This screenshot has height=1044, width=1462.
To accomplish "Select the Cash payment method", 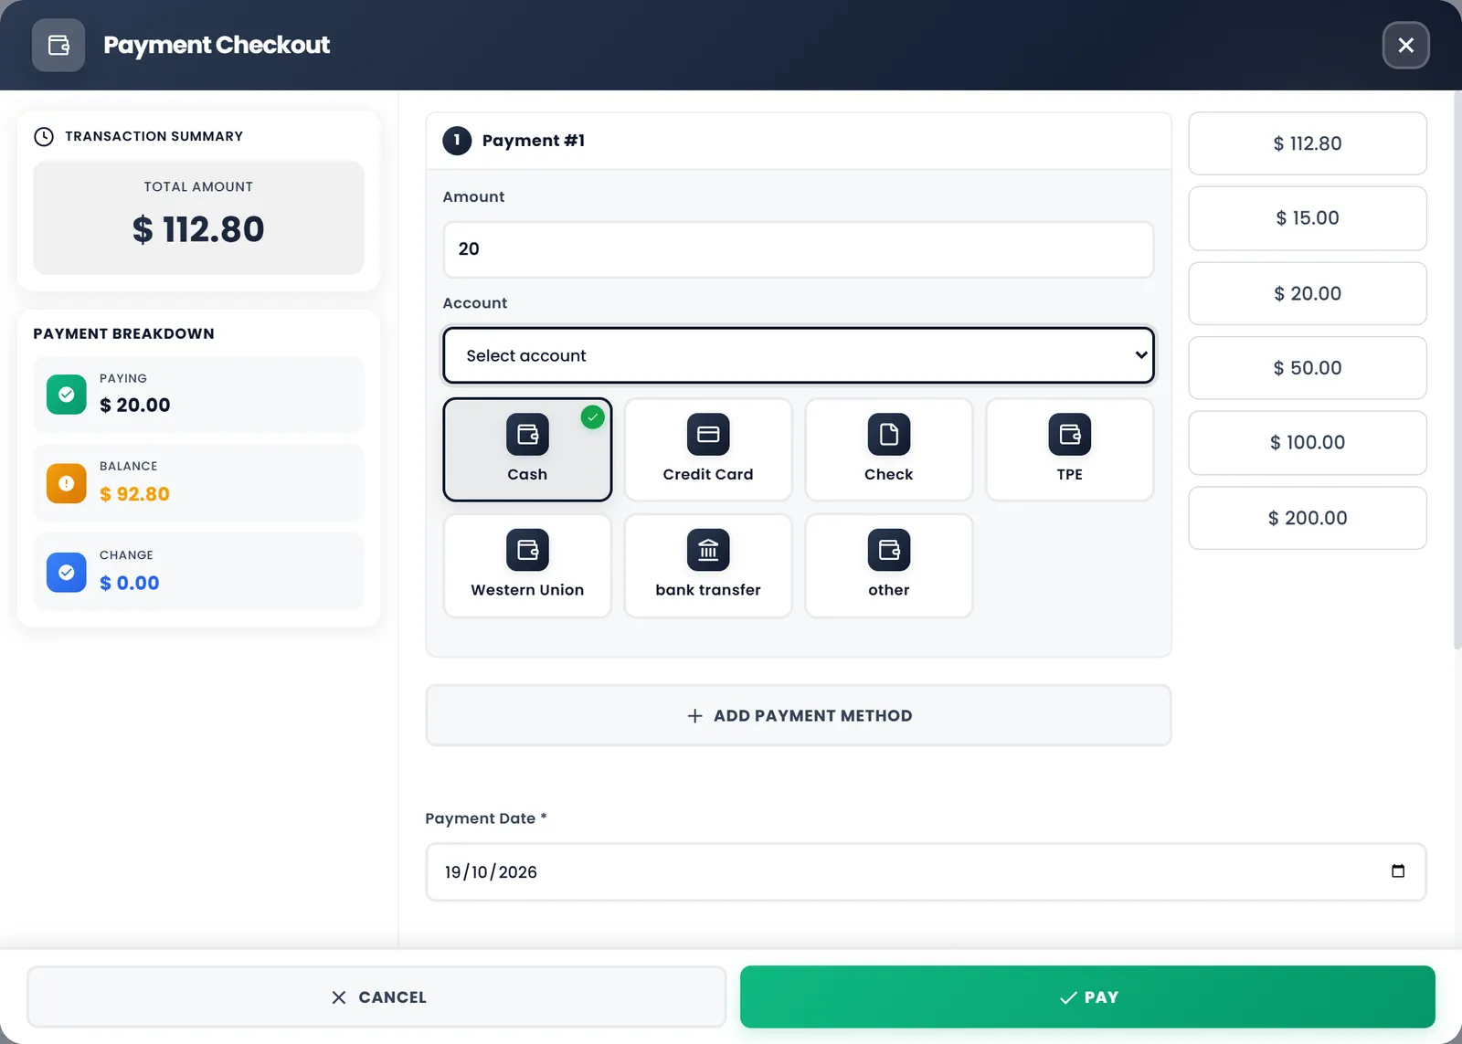I will click(x=527, y=449).
